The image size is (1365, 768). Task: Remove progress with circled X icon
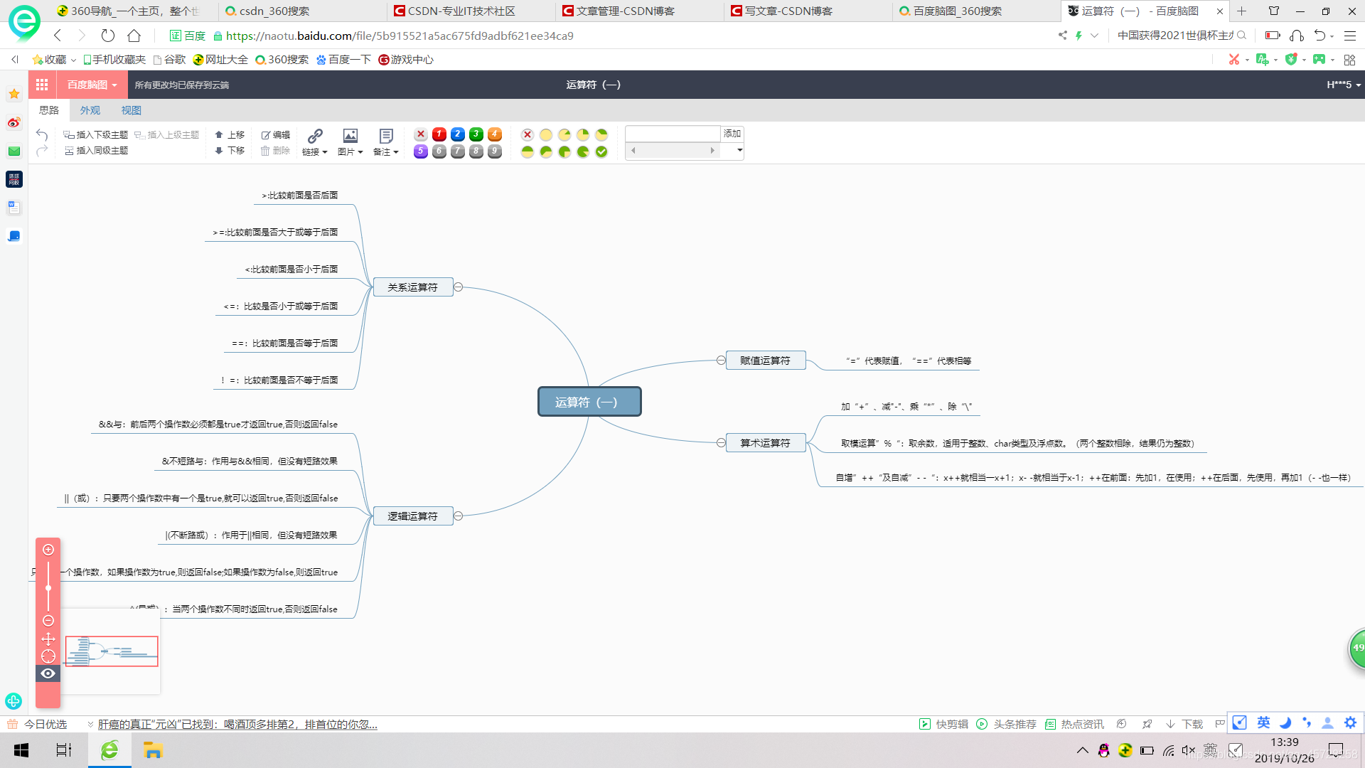(528, 134)
